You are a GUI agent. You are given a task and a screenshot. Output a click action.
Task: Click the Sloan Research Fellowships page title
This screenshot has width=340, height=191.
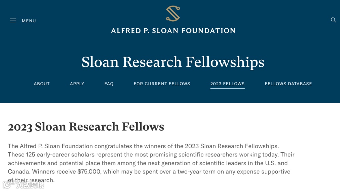[173, 62]
